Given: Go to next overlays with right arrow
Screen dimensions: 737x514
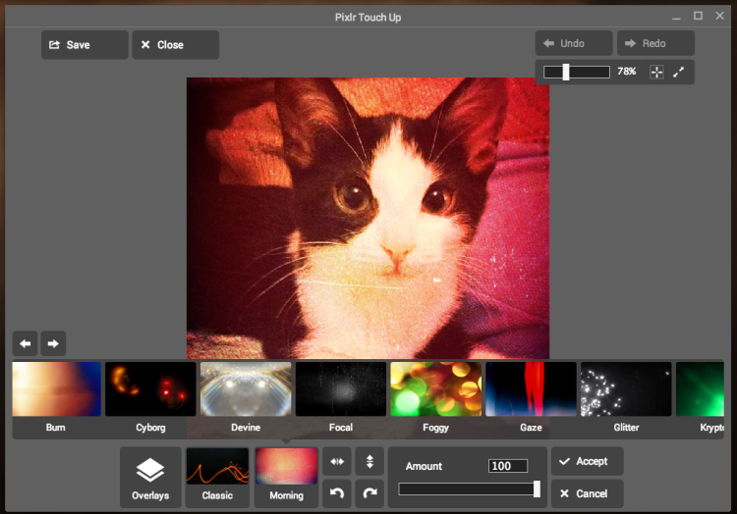Looking at the screenshot, I should pyautogui.click(x=53, y=343).
